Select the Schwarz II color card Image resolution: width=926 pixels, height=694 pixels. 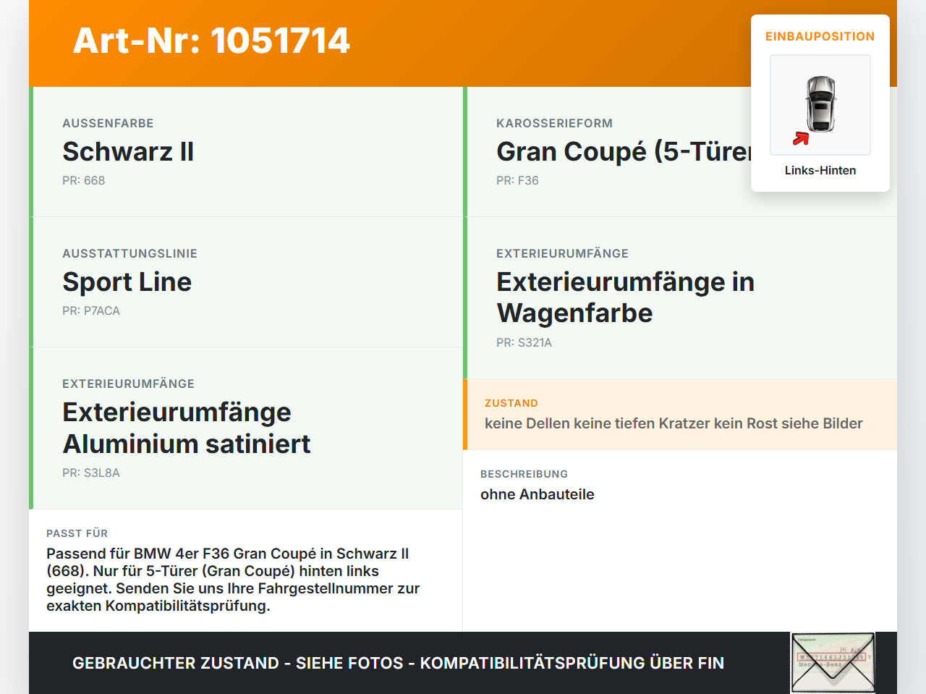[246, 152]
